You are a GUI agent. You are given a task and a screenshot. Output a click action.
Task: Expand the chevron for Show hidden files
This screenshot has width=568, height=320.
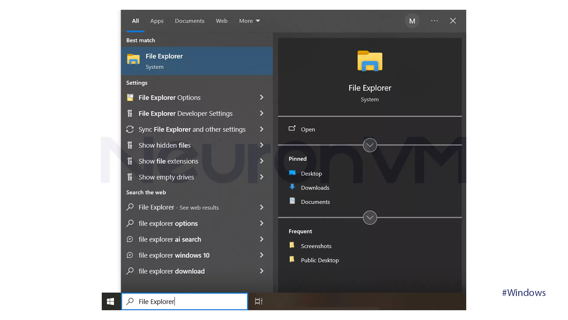point(262,145)
